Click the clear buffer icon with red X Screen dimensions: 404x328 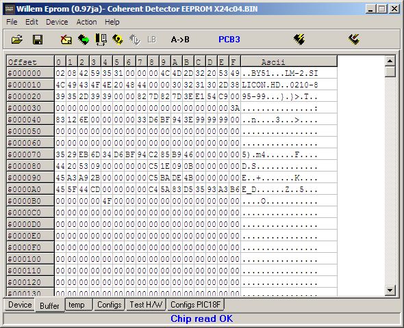(66, 40)
